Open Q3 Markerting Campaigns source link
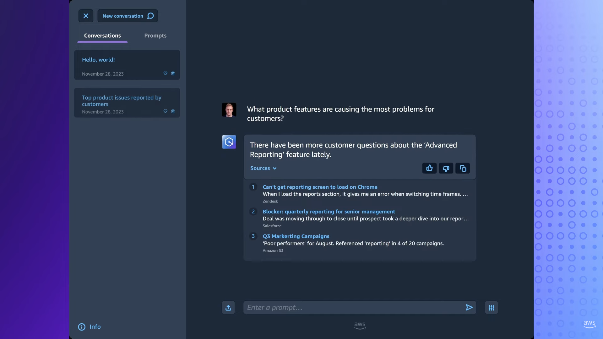The height and width of the screenshot is (339, 603). click(296, 236)
